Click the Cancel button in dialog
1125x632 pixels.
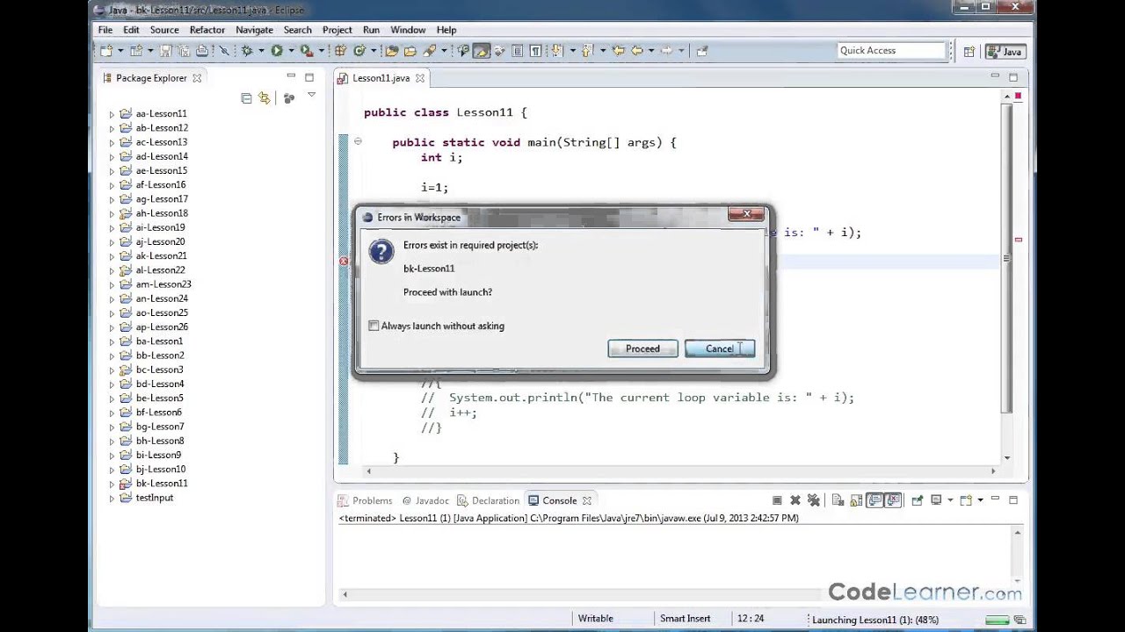click(x=719, y=348)
